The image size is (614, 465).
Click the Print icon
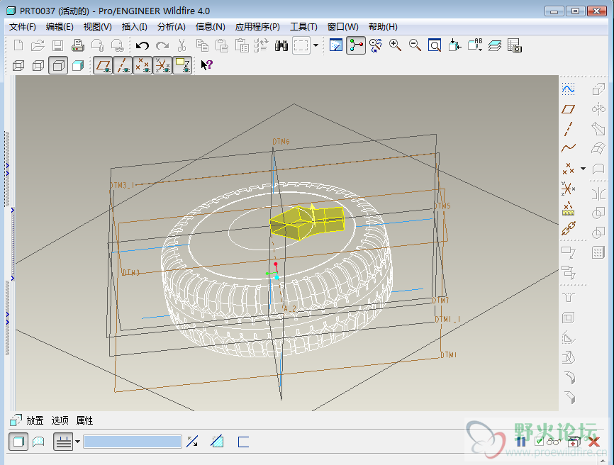(77, 46)
